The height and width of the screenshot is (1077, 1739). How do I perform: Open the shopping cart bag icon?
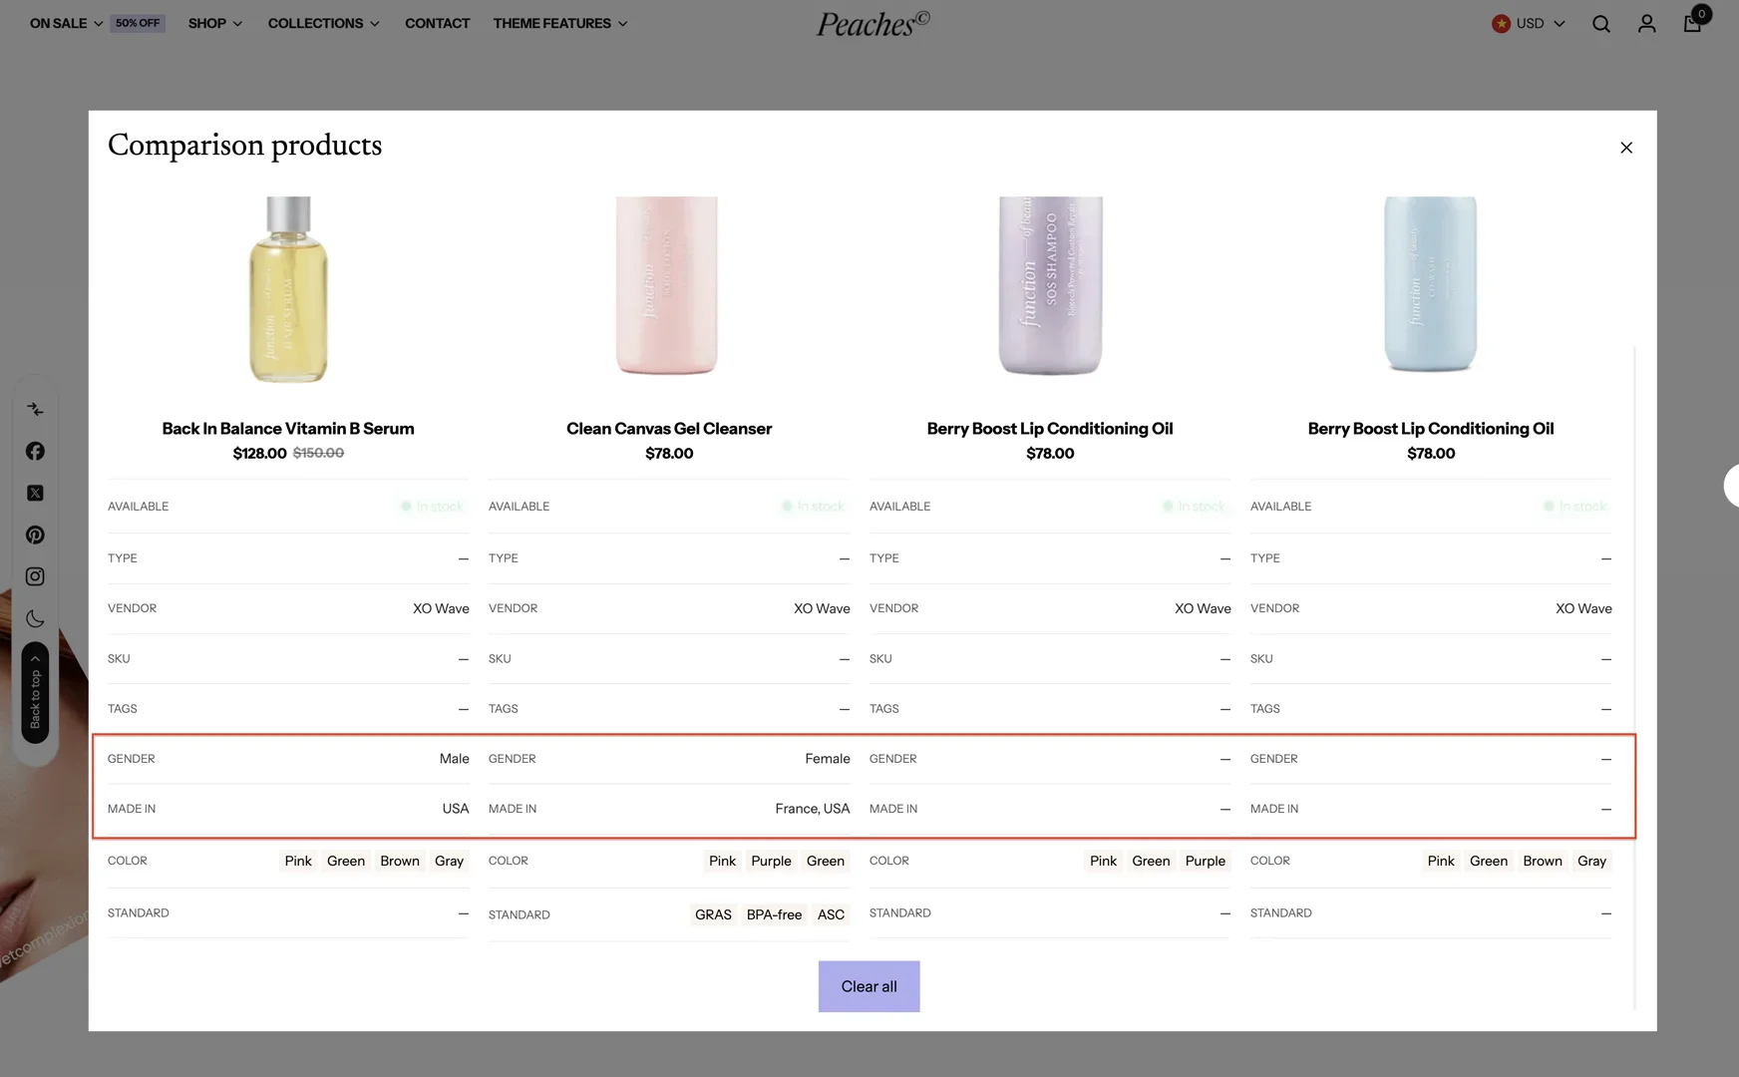click(x=1692, y=23)
